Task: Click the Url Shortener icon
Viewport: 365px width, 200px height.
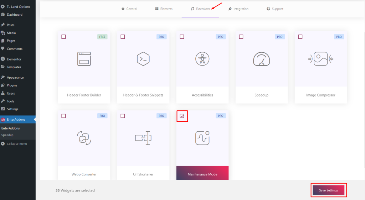Action: coord(143,138)
